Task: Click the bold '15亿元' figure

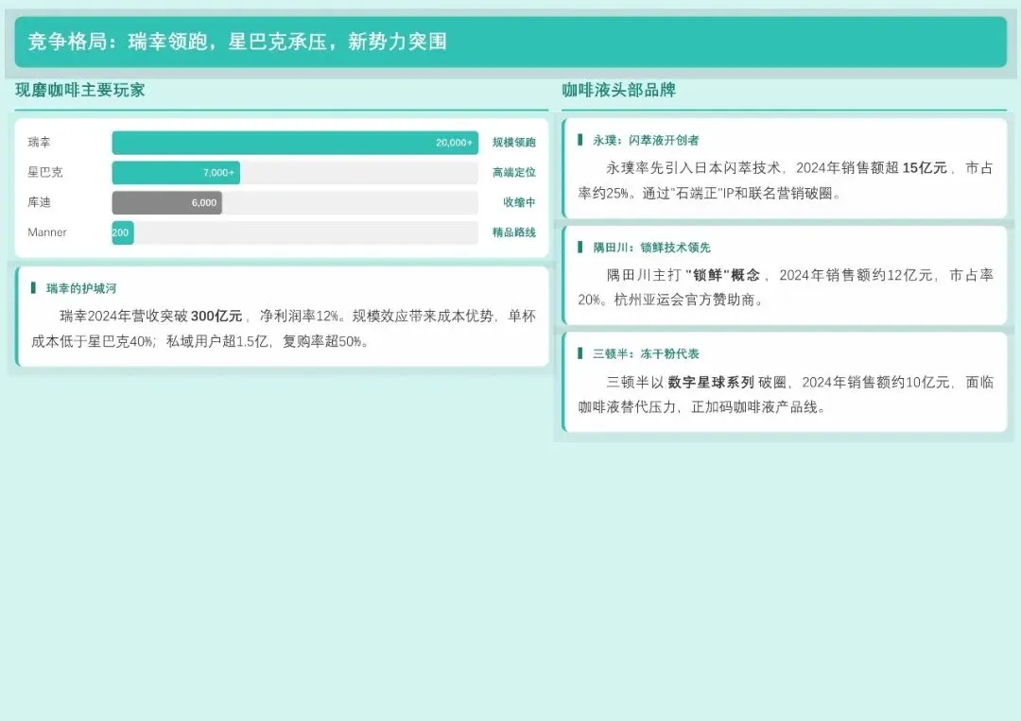Action: pos(925,168)
